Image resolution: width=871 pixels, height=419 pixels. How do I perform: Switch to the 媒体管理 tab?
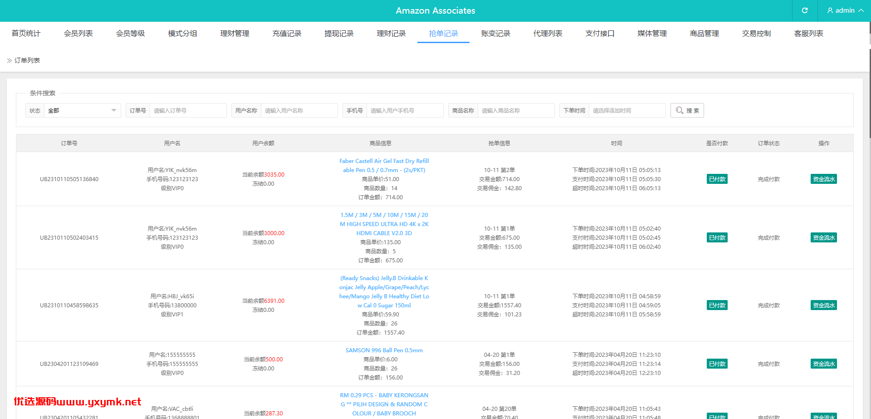click(x=652, y=33)
